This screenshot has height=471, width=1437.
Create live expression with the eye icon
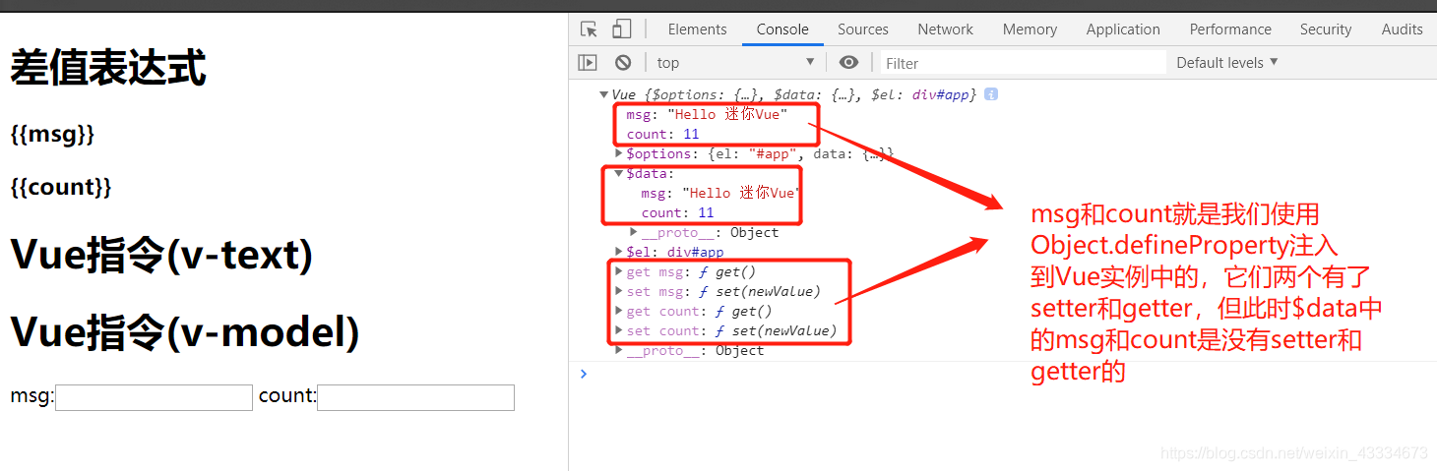tap(848, 63)
